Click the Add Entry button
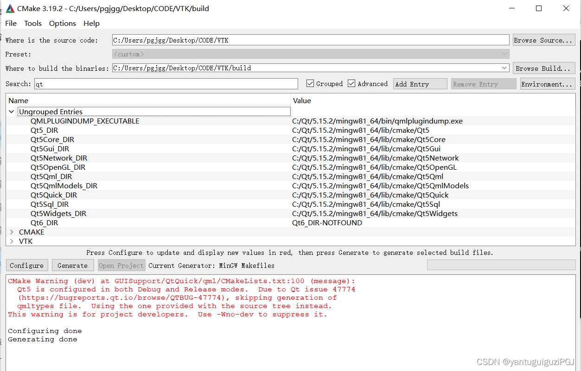This screenshot has width=581, height=371. (420, 84)
